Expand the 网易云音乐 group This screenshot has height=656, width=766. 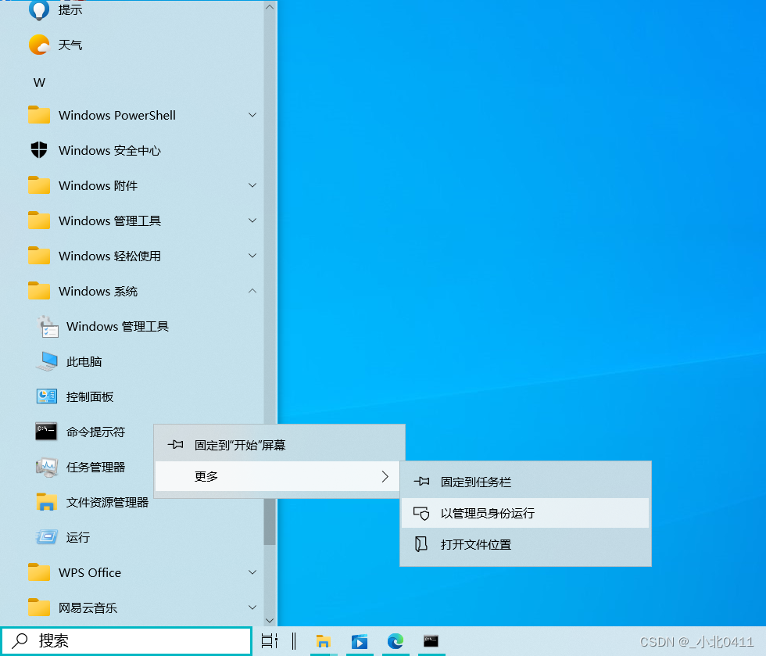pos(252,608)
